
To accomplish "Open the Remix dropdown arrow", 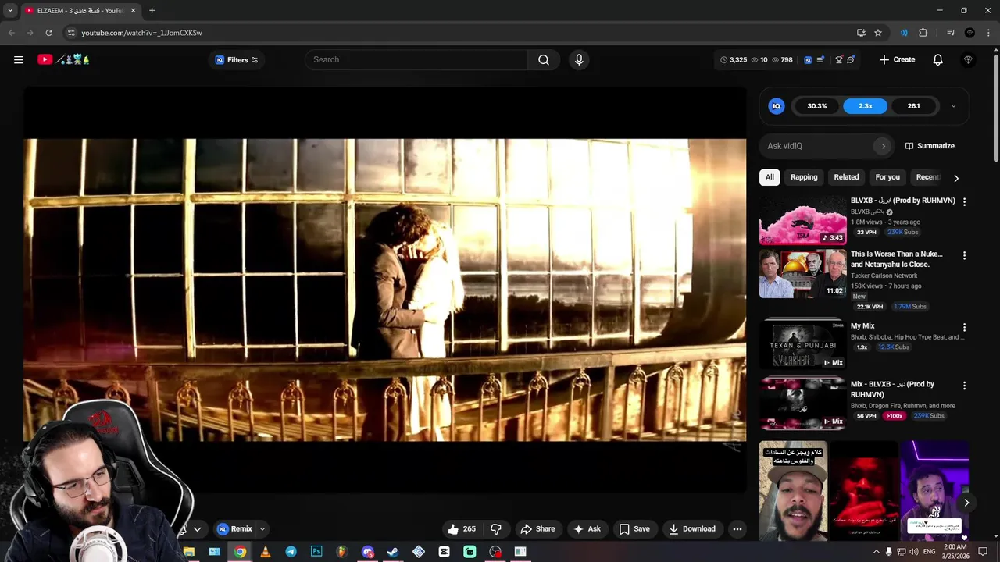I will tap(262, 528).
